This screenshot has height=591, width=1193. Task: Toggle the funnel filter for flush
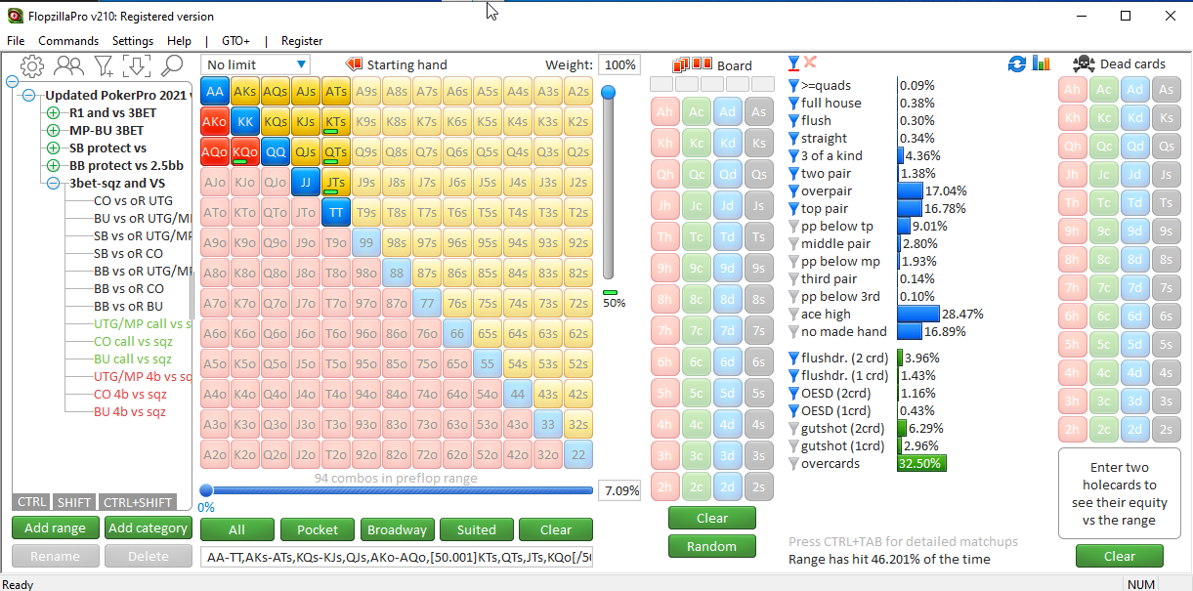tap(793, 120)
